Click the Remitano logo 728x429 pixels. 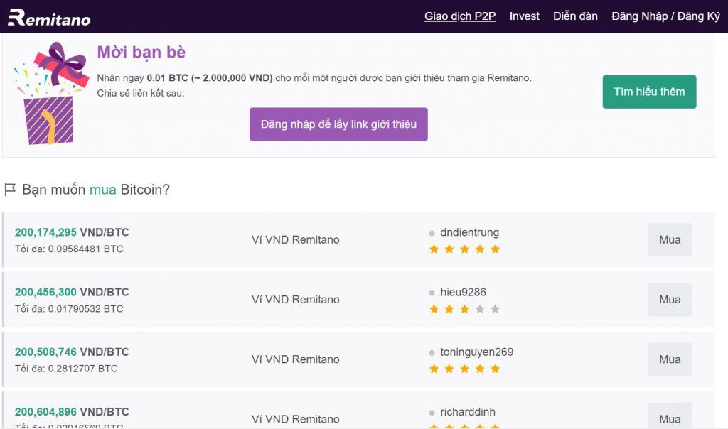49,17
